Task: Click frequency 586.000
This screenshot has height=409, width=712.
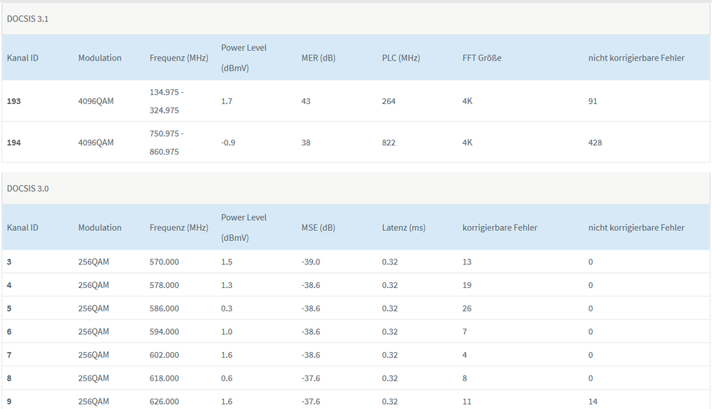Action: coord(165,309)
